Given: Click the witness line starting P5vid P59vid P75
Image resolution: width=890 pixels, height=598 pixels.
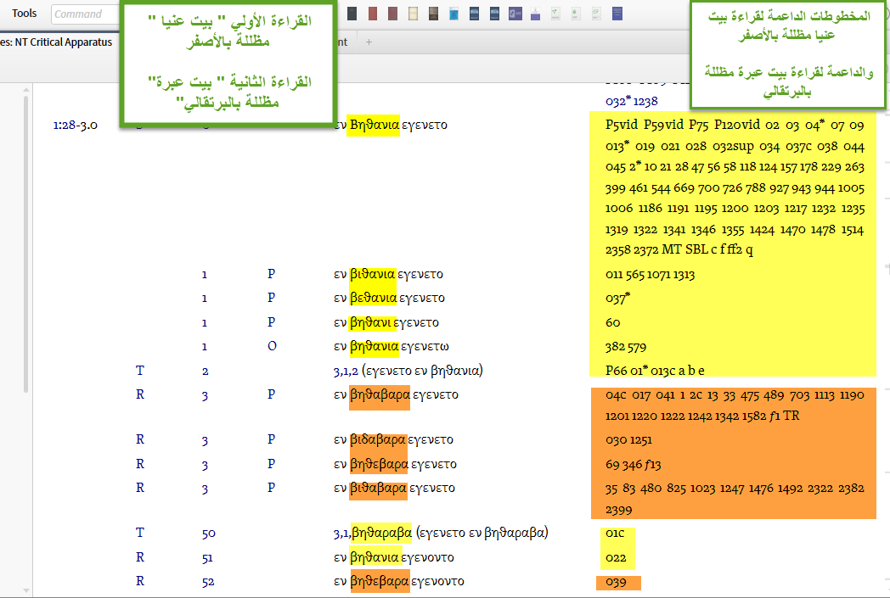Looking at the screenshot, I should coord(735,126).
